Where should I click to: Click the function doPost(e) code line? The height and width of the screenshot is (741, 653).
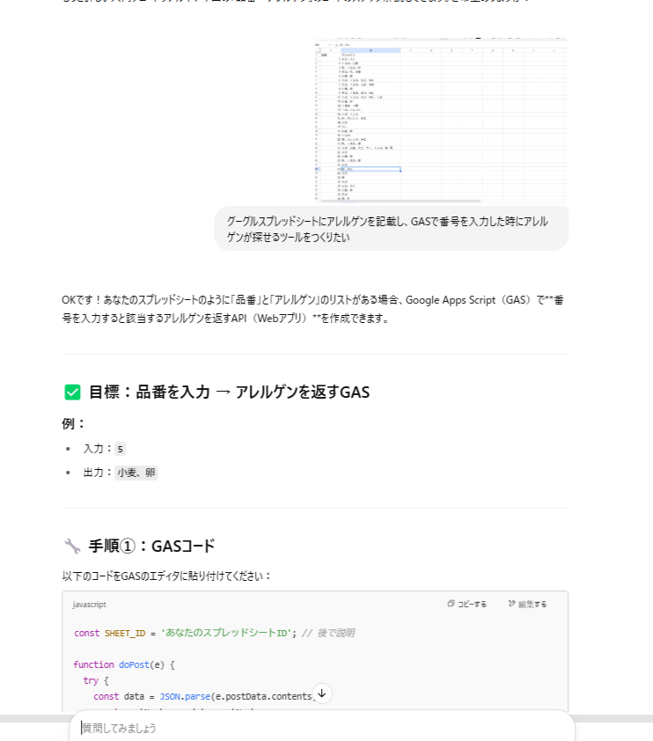[124, 665]
